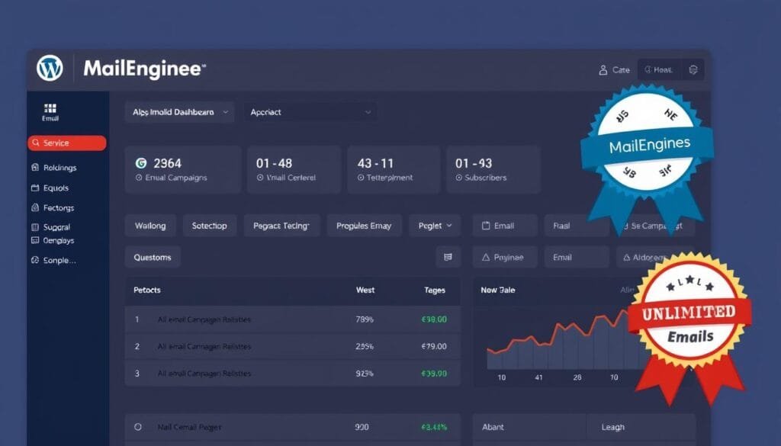Select table row 2 showing 295%
This screenshot has height=446, width=781.
pos(292,346)
